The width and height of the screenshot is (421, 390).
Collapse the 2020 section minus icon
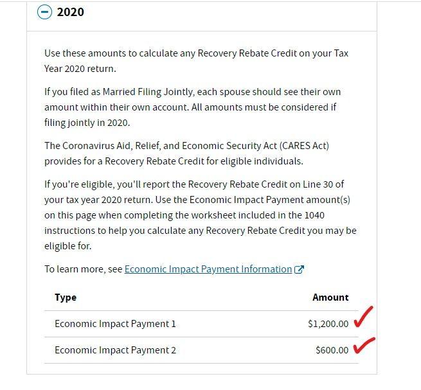pos(44,12)
